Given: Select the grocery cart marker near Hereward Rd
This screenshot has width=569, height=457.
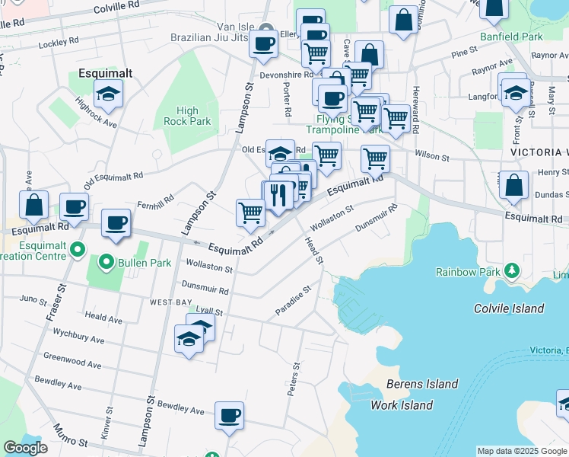Looking at the screenshot, I should click(x=396, y=121).
